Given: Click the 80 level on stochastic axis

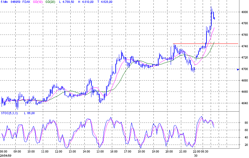Looking at the screenshot, I should click(246, 123).
